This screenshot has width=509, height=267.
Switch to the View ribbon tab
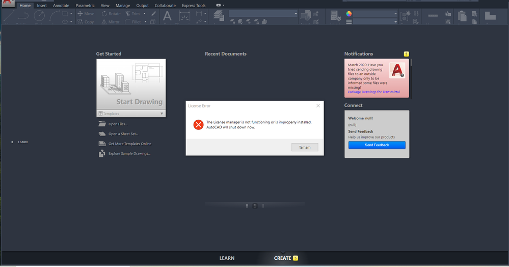click(x=105, y=6)
